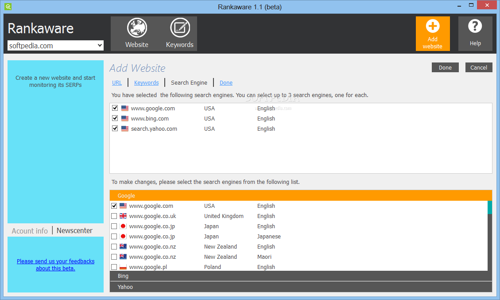Toggle www.google.com USA checkbox in Google list
Viewport: 500px width, 300px height.
114,206
